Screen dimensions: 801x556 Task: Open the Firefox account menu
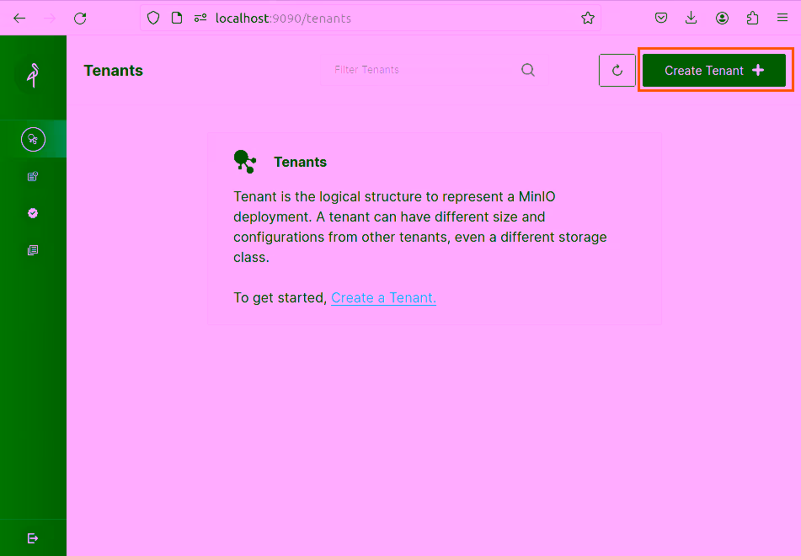point(722,18)
